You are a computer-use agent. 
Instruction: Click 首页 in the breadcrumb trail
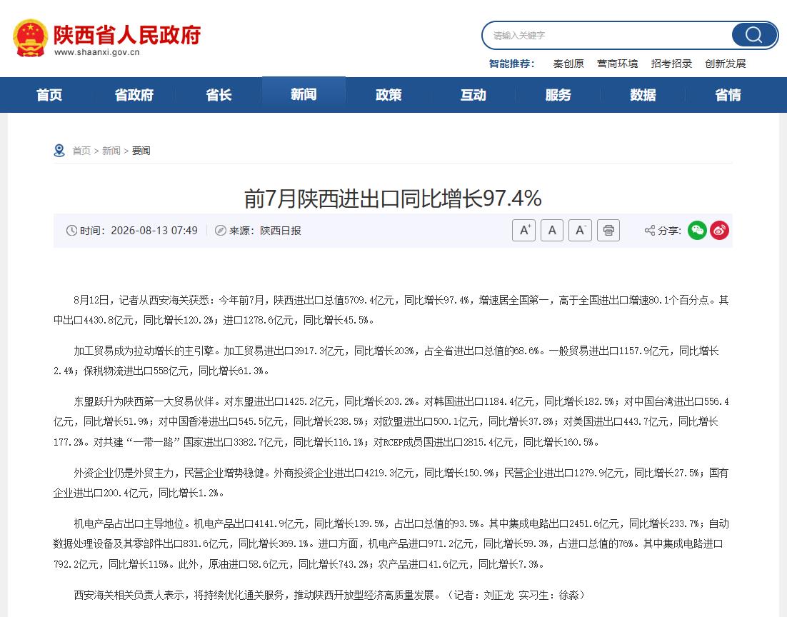81,151
